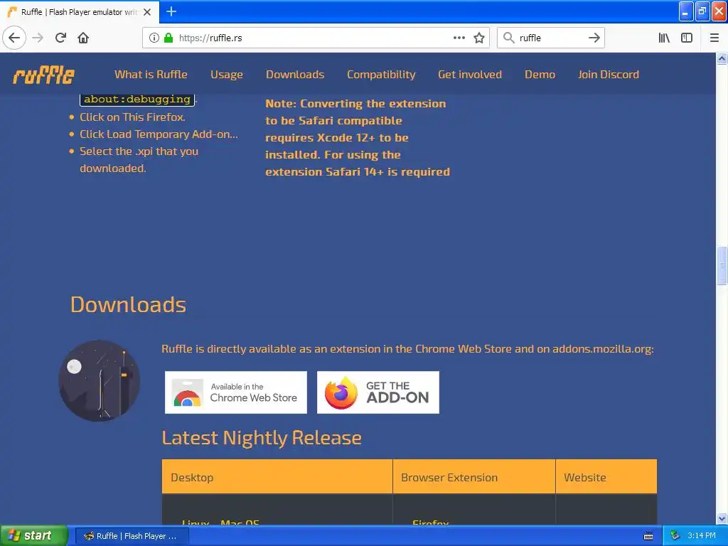Click the system clock showing 3:14 PM
This screenshot has height=546, width=728.
point(702,536)
